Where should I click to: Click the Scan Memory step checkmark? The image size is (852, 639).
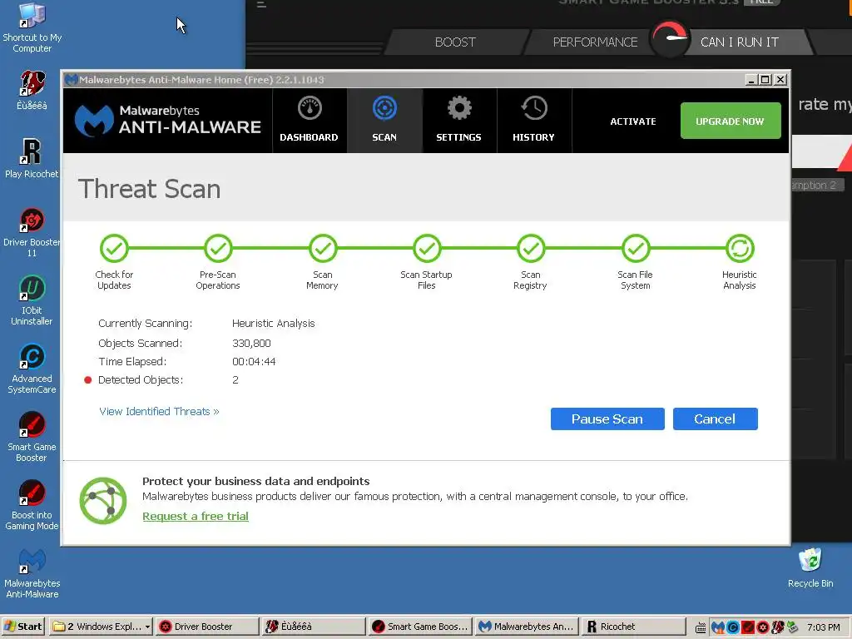point(323,248)
